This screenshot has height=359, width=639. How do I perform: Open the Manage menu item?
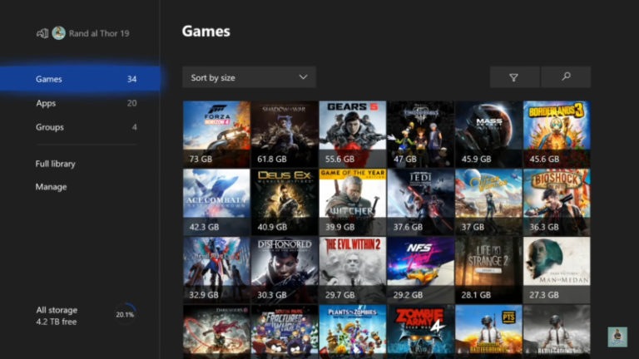(x=51, y=187)
